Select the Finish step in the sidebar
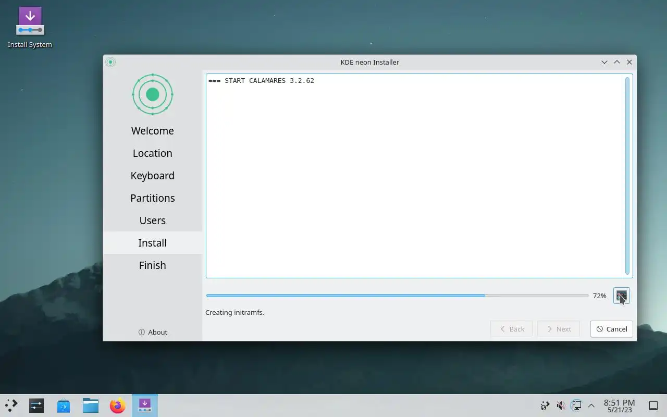Screen dimensions: 667x417 153,265
